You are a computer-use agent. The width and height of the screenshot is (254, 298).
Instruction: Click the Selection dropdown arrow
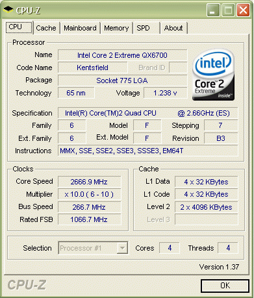[x=122, y=248]
